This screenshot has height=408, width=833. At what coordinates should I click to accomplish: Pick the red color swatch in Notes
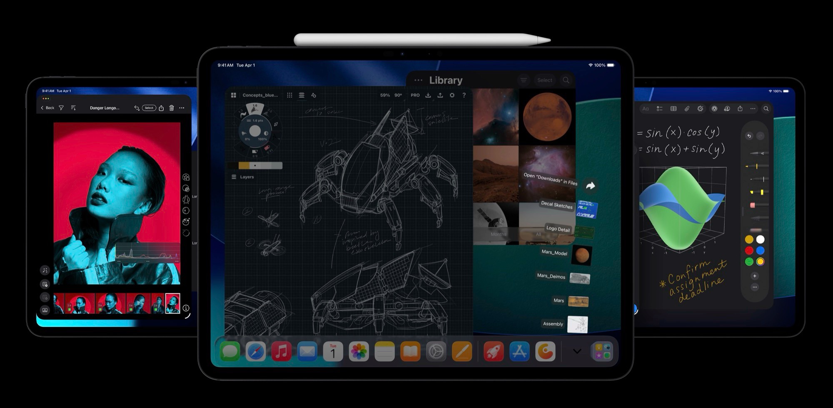(749, 251)
